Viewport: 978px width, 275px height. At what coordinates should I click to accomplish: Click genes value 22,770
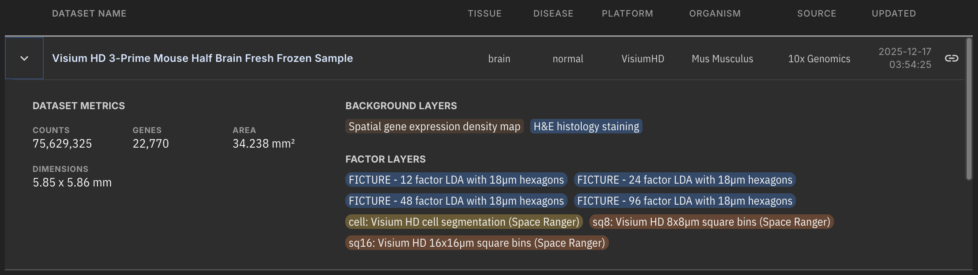[151, 144]
